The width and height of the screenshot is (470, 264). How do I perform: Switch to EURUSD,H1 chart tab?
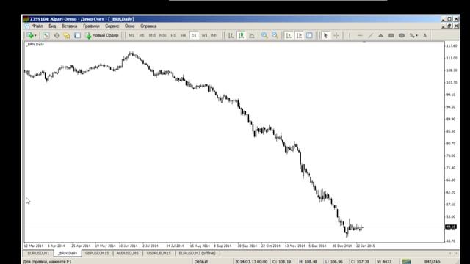(38, 253)
